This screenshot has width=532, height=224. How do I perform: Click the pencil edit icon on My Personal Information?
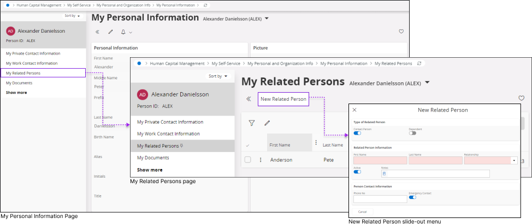point(111,32)
